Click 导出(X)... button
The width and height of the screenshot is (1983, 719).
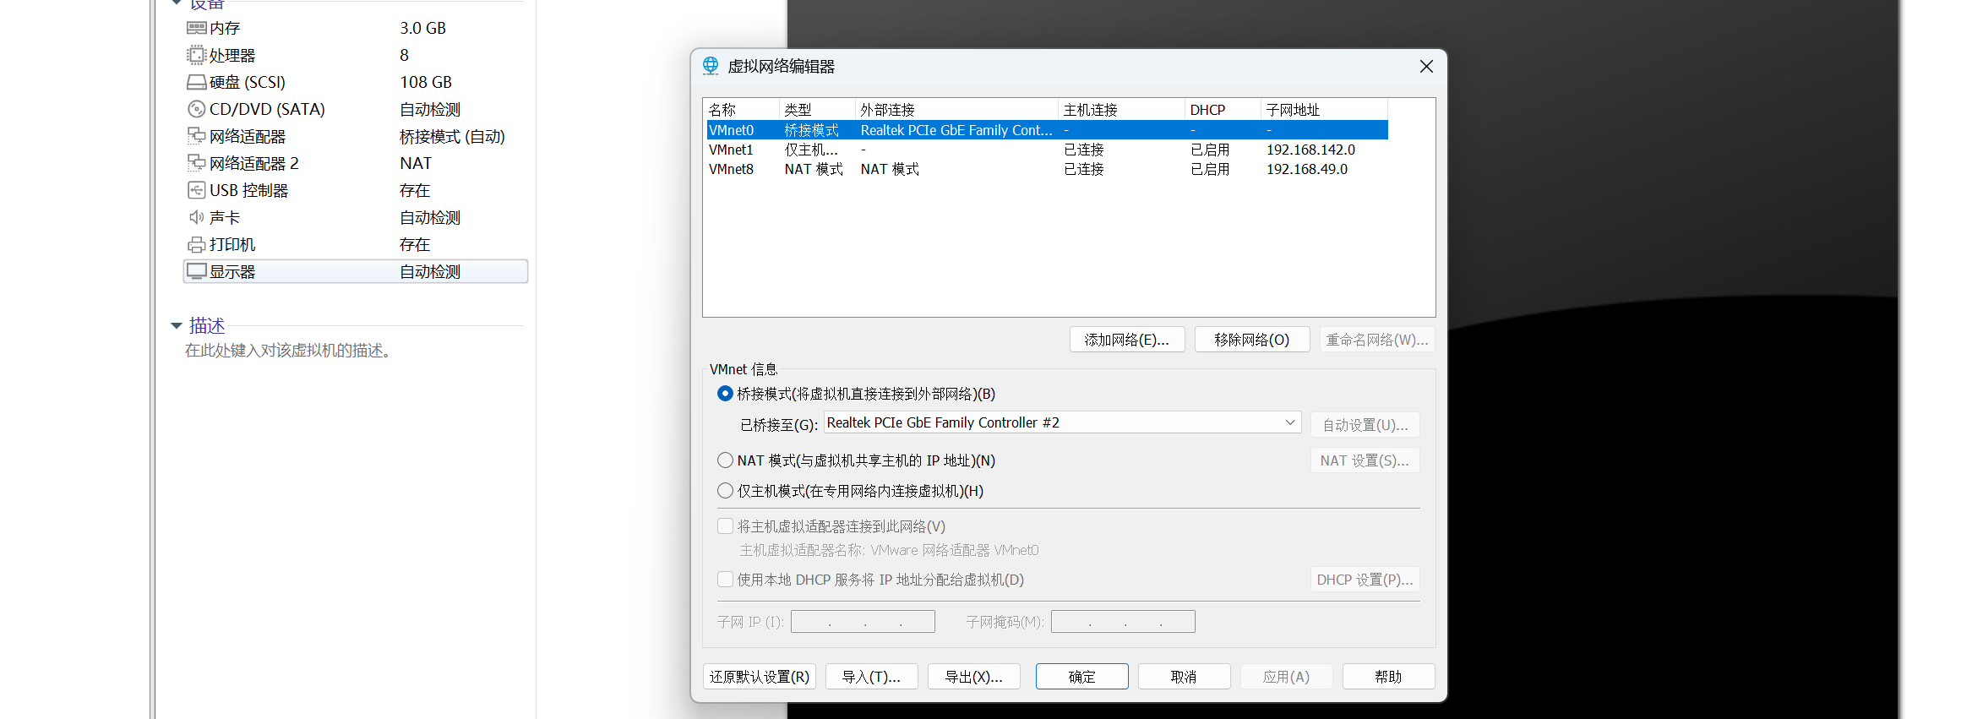click(x=974, y=677)
